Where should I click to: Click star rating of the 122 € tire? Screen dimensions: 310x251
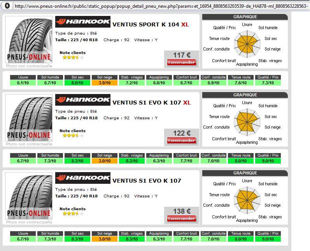pos(73,136)
